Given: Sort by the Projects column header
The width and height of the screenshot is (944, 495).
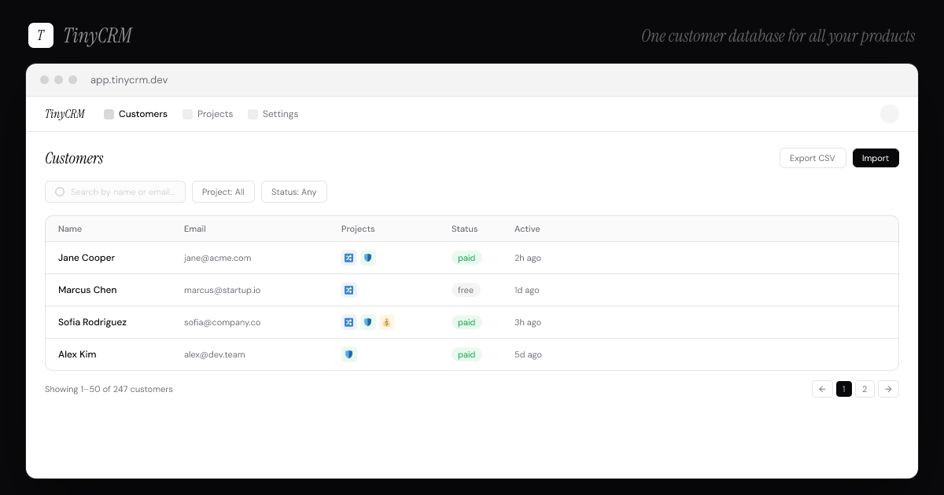Looking at the screenshot, I should [x=358, y=229].
